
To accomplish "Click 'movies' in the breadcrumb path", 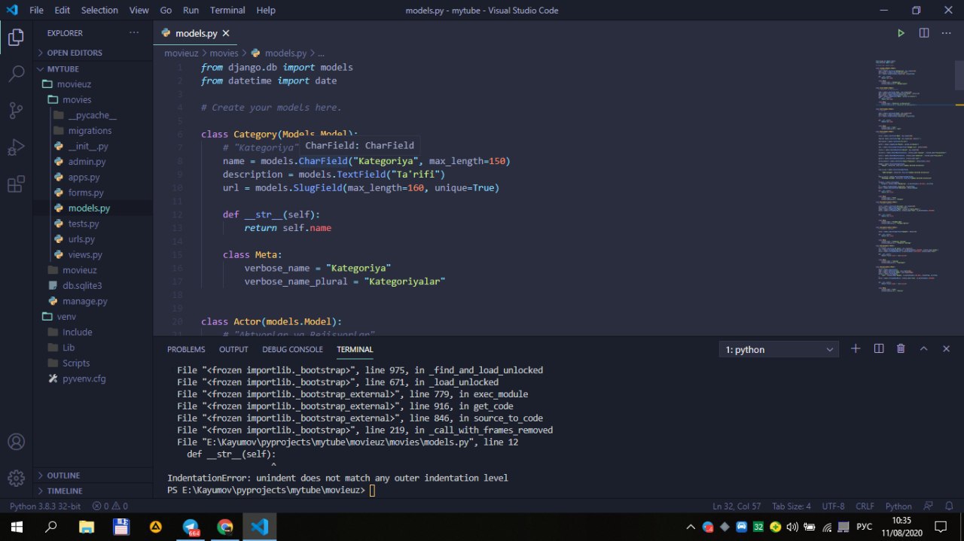I will [x=224, y=53].
